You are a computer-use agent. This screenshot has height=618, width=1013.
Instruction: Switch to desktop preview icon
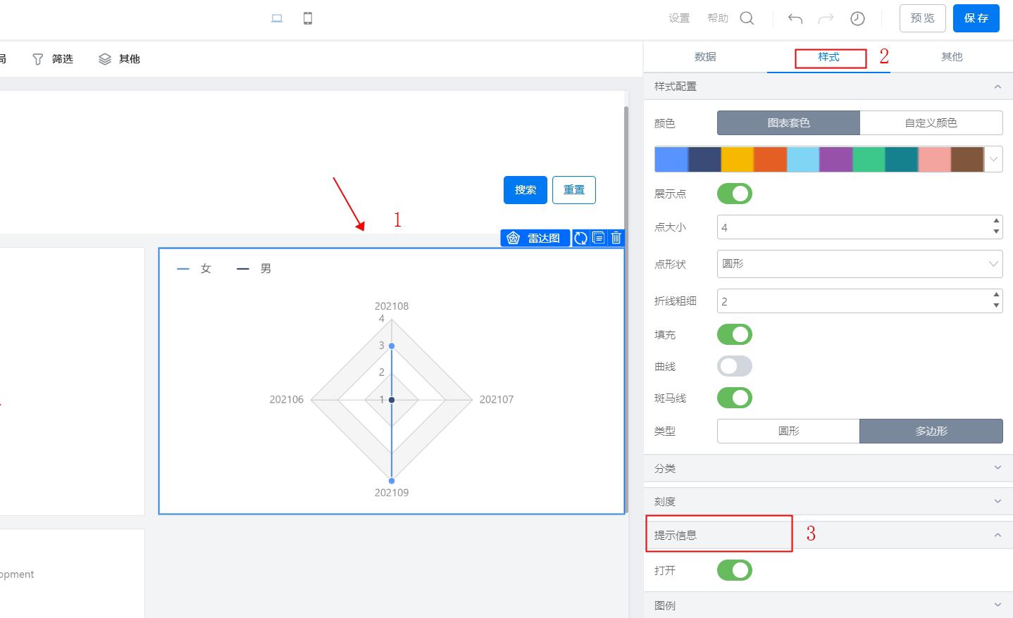point(277,18)
